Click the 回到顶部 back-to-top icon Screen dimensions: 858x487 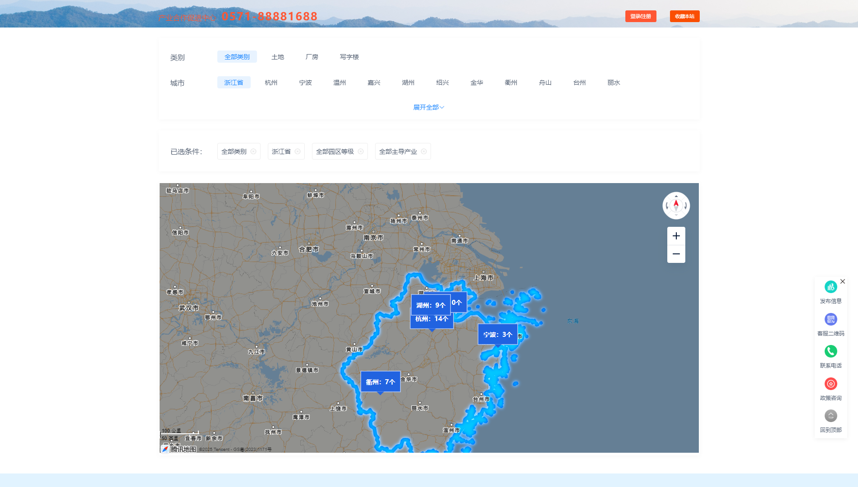click(x=830, y=416)
